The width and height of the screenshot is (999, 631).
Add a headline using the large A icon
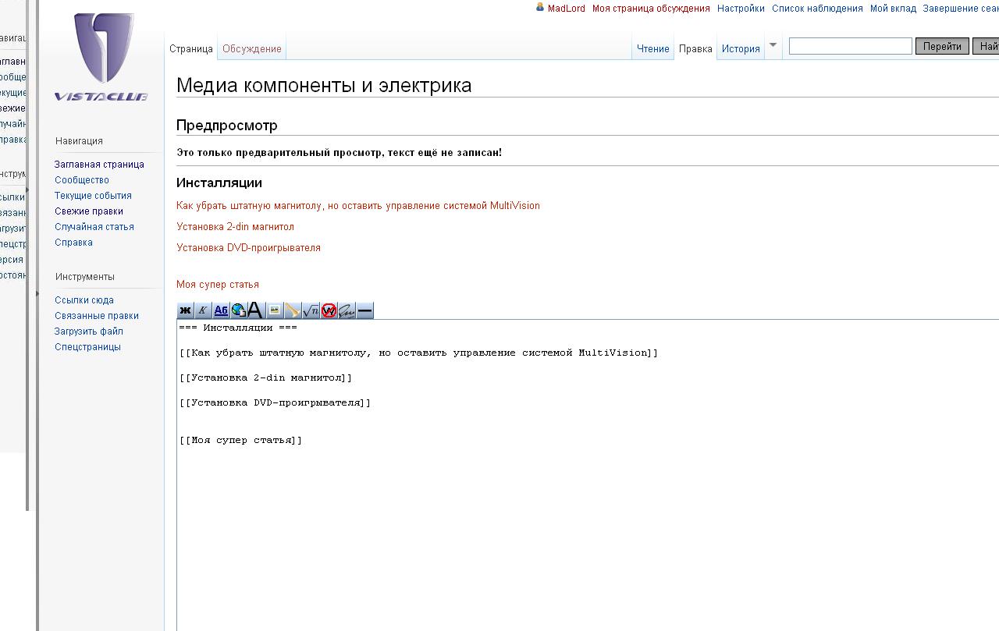[255, 310]
